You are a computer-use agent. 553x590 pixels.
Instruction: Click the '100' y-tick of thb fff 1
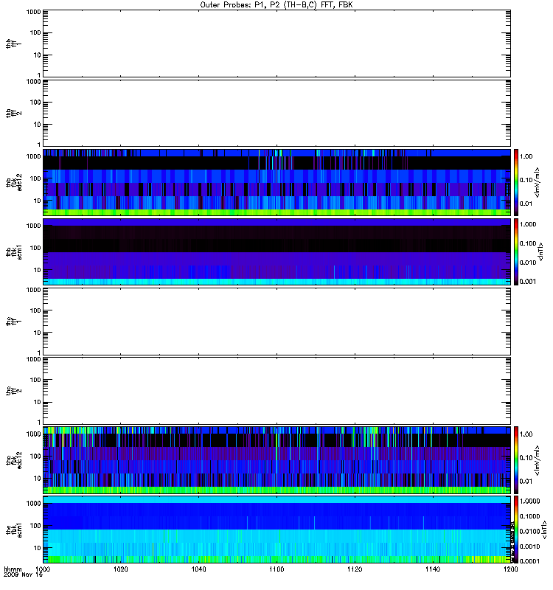coord(35,32)
